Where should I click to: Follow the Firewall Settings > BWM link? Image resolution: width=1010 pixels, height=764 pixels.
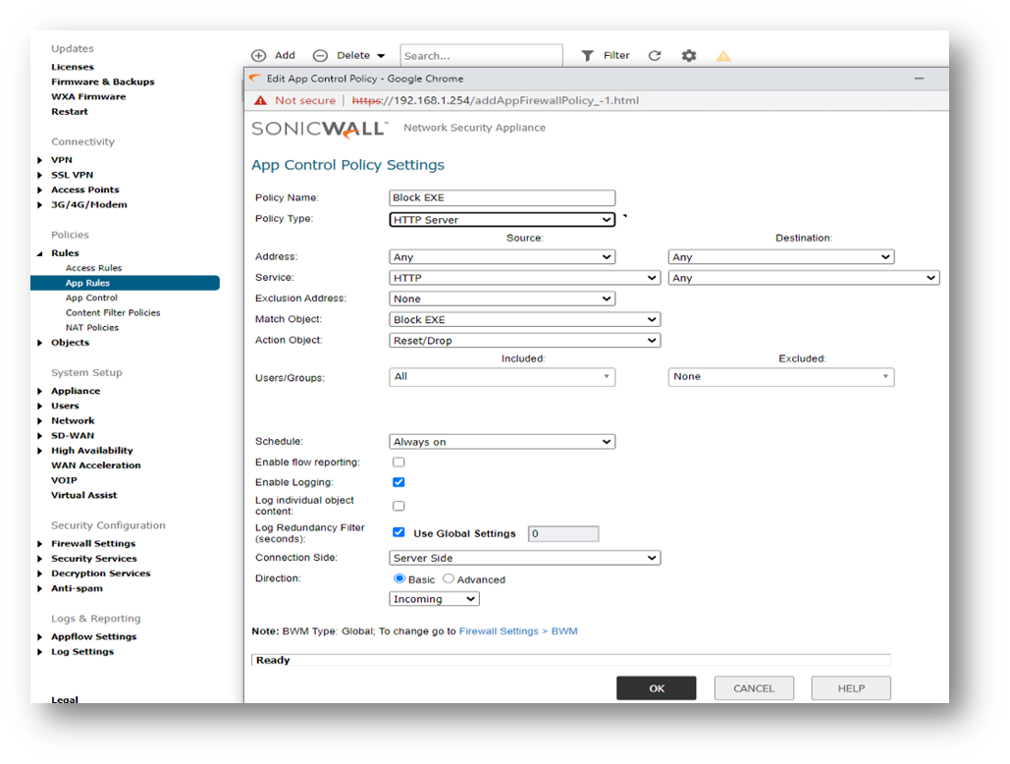click(518, 631)
